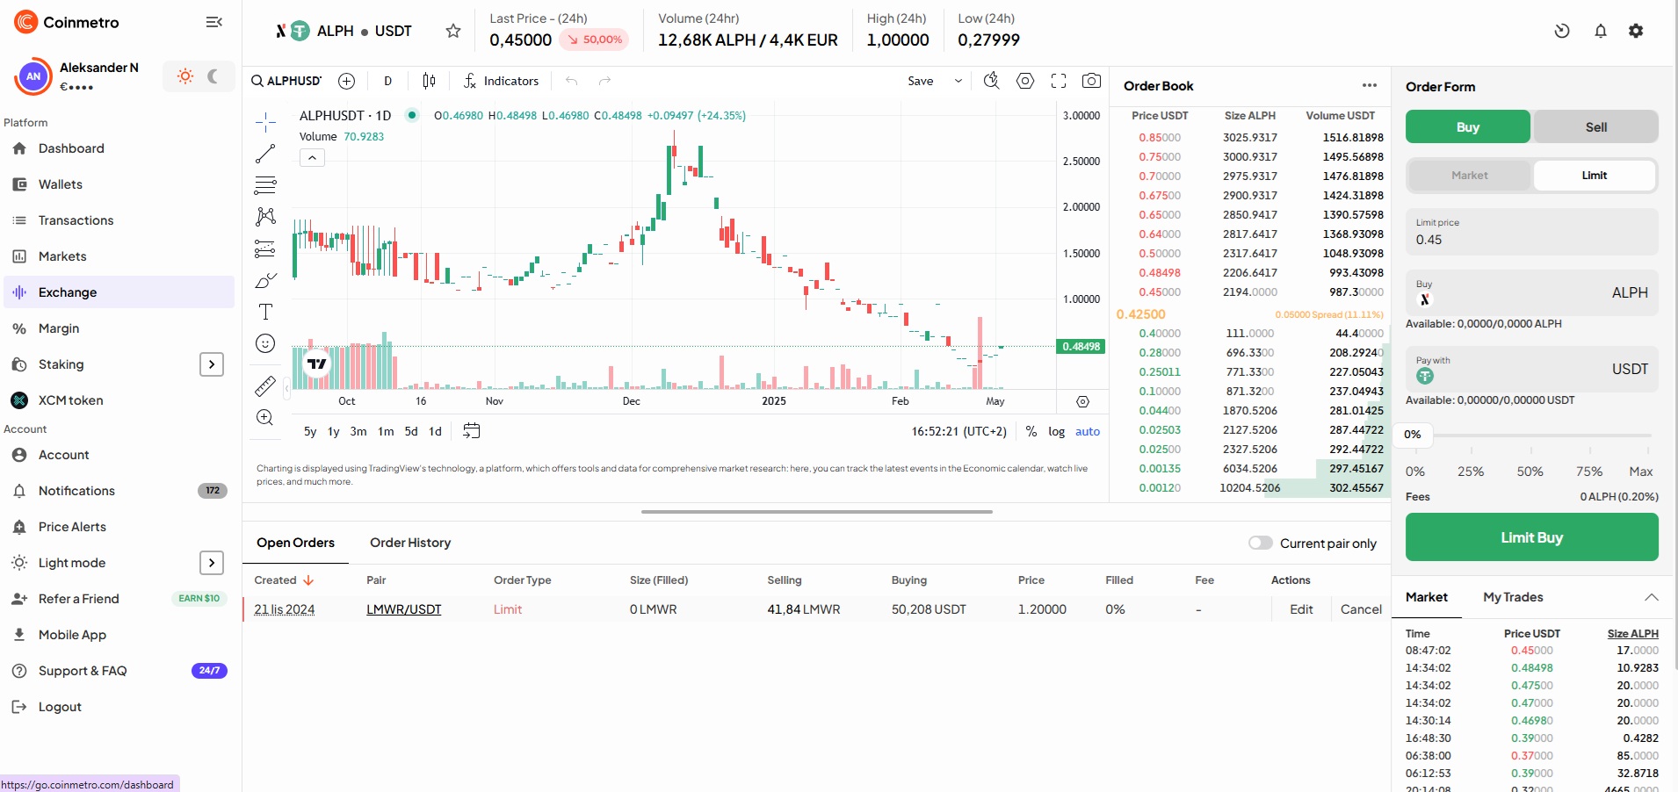Switch to the light sun theme

click(x=184, y=76)
